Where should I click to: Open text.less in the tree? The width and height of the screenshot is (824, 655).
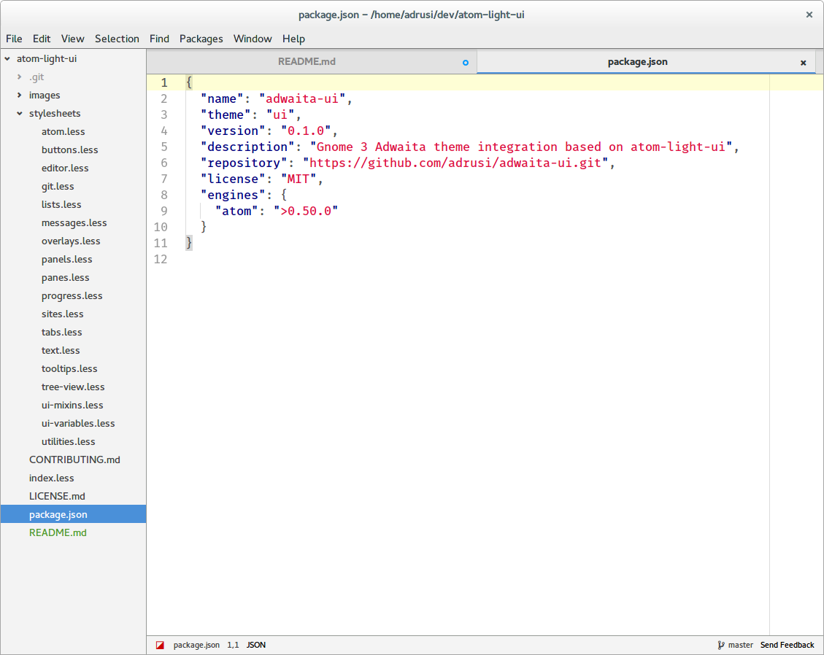coord(61,350)
